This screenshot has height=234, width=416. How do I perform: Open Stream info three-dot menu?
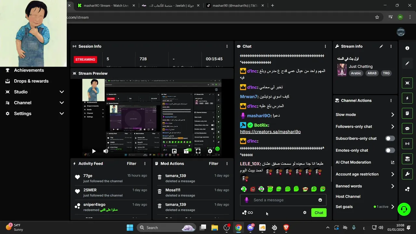pos(391,46)
